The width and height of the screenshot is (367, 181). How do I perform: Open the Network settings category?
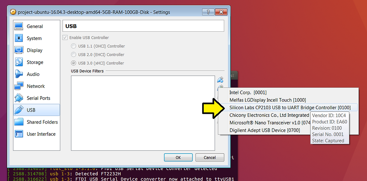(x=37, y=86)
